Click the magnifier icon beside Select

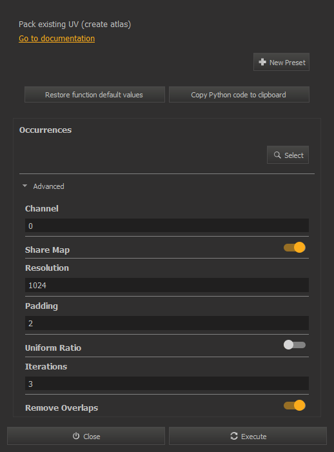pos(277,155)
